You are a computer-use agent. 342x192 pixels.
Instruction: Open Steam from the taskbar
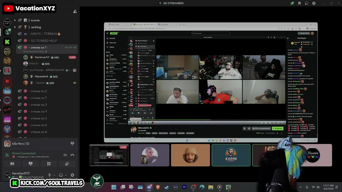[x=167, y=187]
